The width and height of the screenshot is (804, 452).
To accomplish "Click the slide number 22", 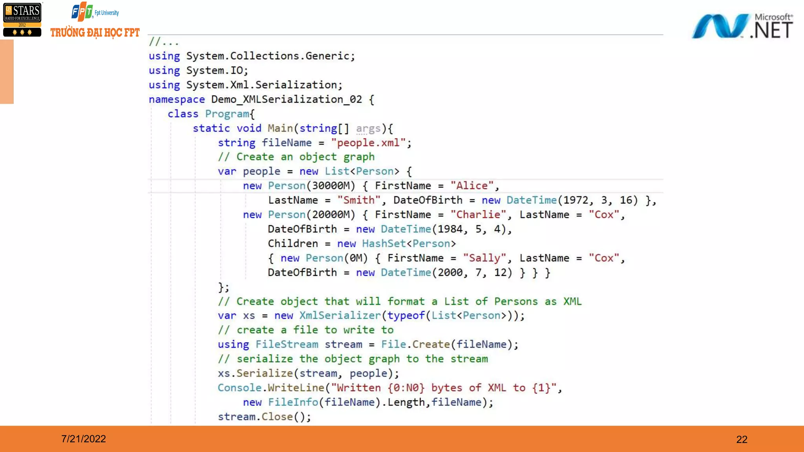I will click(742, 439).
